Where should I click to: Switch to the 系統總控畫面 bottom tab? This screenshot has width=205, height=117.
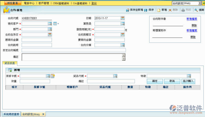pos(11,114)
